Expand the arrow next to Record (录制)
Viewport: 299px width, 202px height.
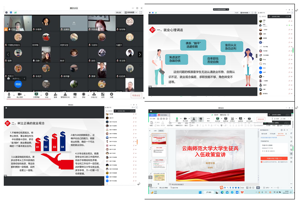[88, 94]
